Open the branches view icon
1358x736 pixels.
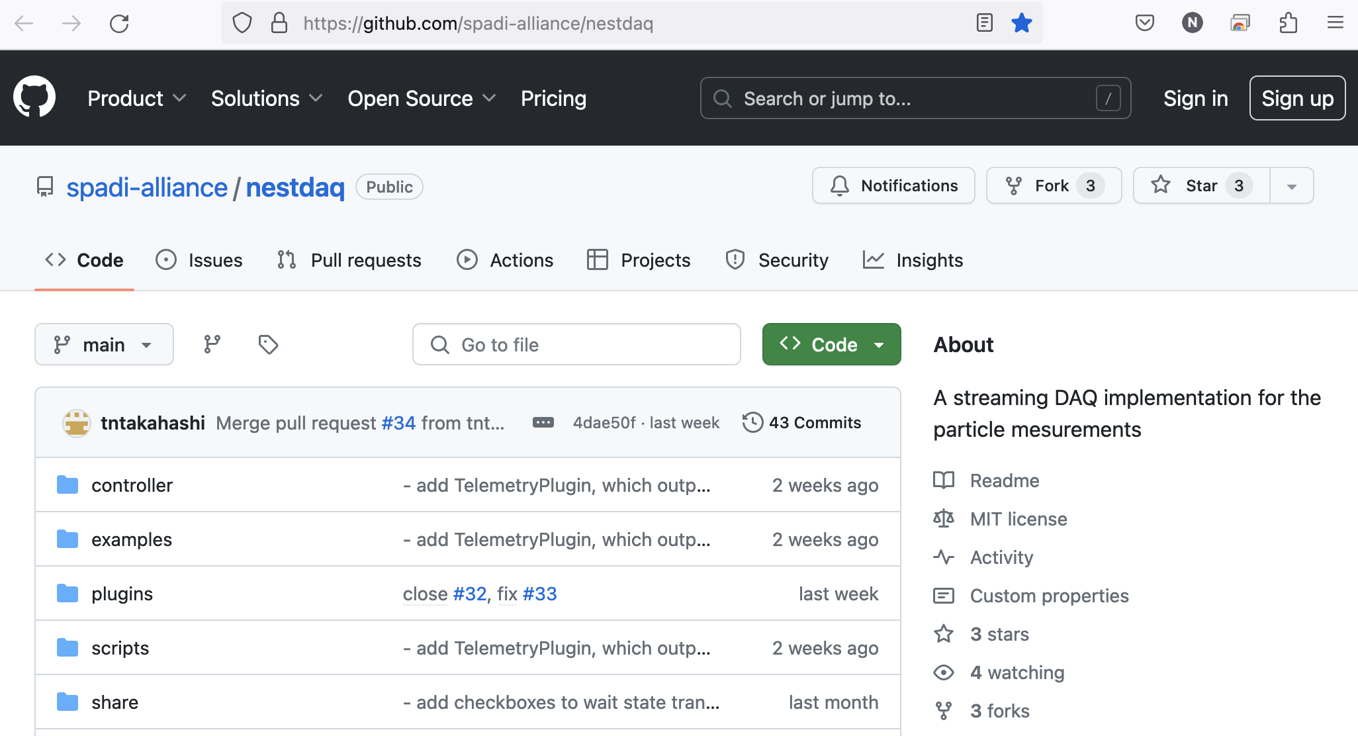pos(212,344)
